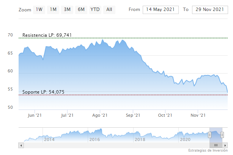Click the scrollbar track left of thumb

[114, 145]
